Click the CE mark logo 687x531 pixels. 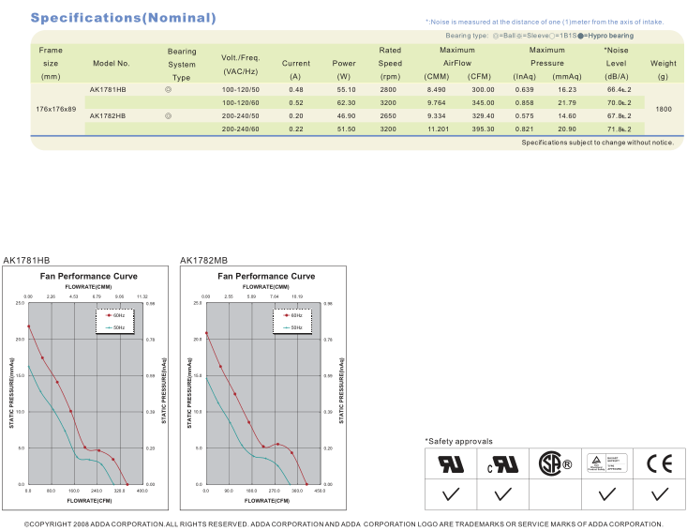click(x=660, y=463)
